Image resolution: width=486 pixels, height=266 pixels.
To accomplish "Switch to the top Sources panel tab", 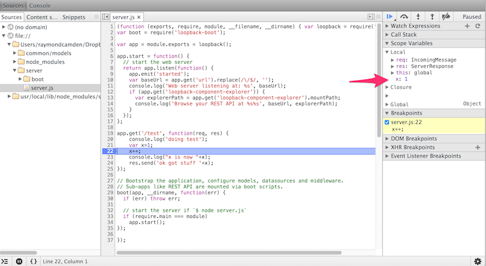I will point(13,5).
